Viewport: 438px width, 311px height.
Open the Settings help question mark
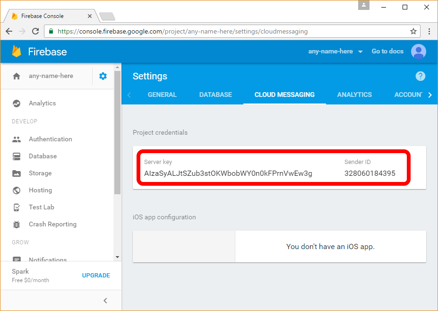(420, 76)
